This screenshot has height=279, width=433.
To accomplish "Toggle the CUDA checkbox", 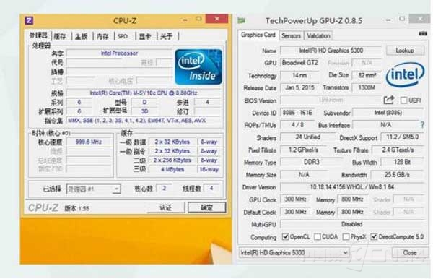I will coord(318,236).
